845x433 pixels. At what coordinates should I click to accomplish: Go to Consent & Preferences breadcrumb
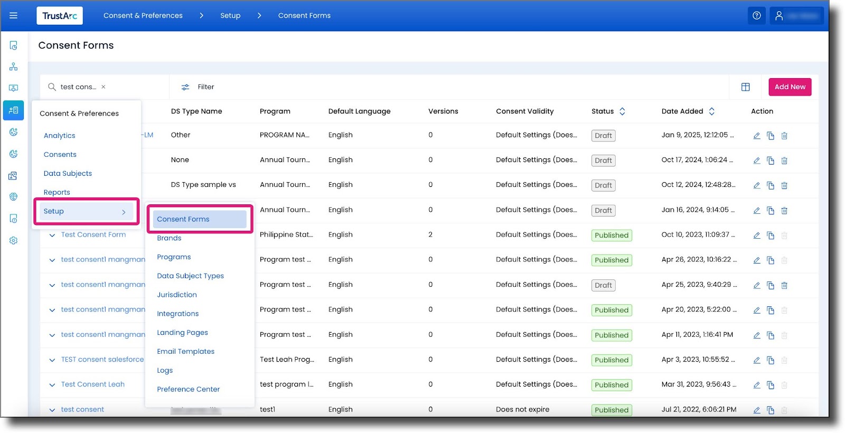pyautogui.click(x=143, y=16)
